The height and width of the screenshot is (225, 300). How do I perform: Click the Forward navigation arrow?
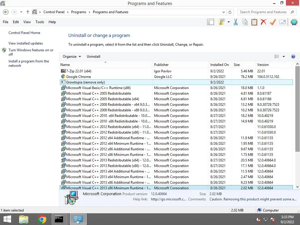point(14,12)
